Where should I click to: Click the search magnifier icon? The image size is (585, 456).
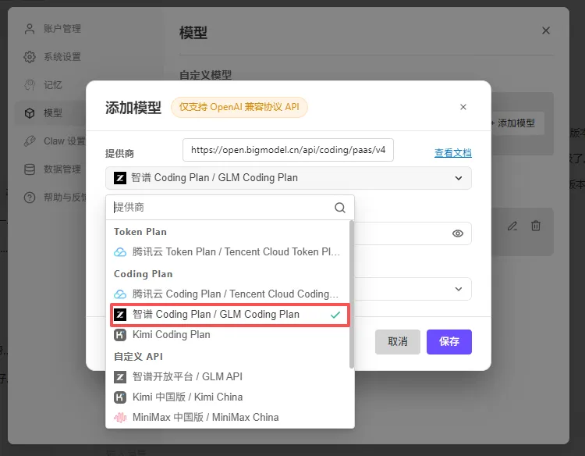[x=340, y=208]
